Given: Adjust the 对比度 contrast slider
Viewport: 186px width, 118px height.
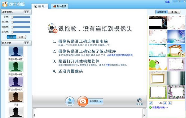Looking at the screenshot, I should (21, 22).
